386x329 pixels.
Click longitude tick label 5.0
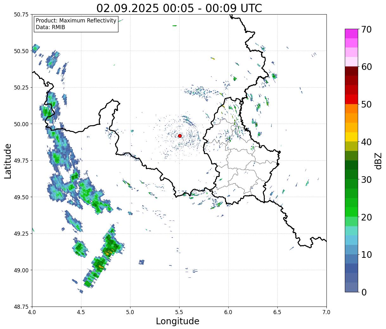[x=130, y=312]
